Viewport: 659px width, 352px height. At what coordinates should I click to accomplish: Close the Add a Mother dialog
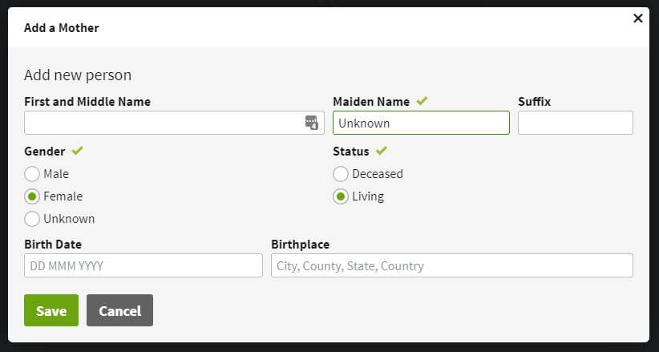pyautogui.click(x=638, y=18)
